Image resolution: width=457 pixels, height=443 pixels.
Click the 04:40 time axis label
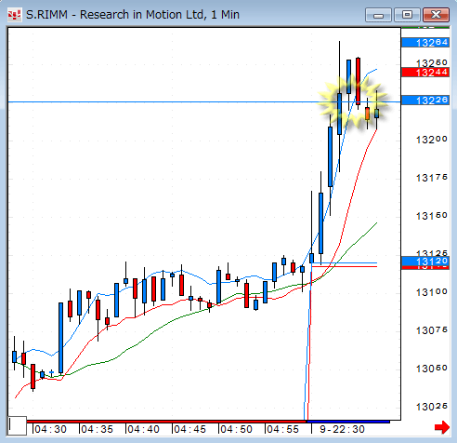coord(143,429)
